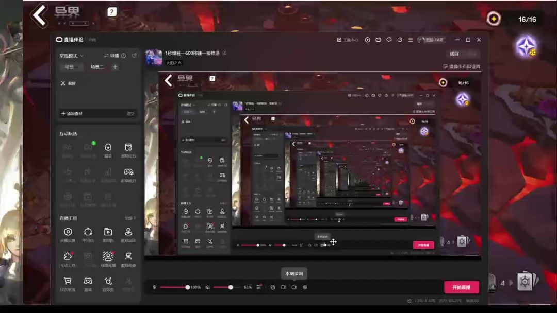The height and width of the screenshot is (313, 557).
Task: Click the 开始直播 start live button
Action: tap(461, 287)
